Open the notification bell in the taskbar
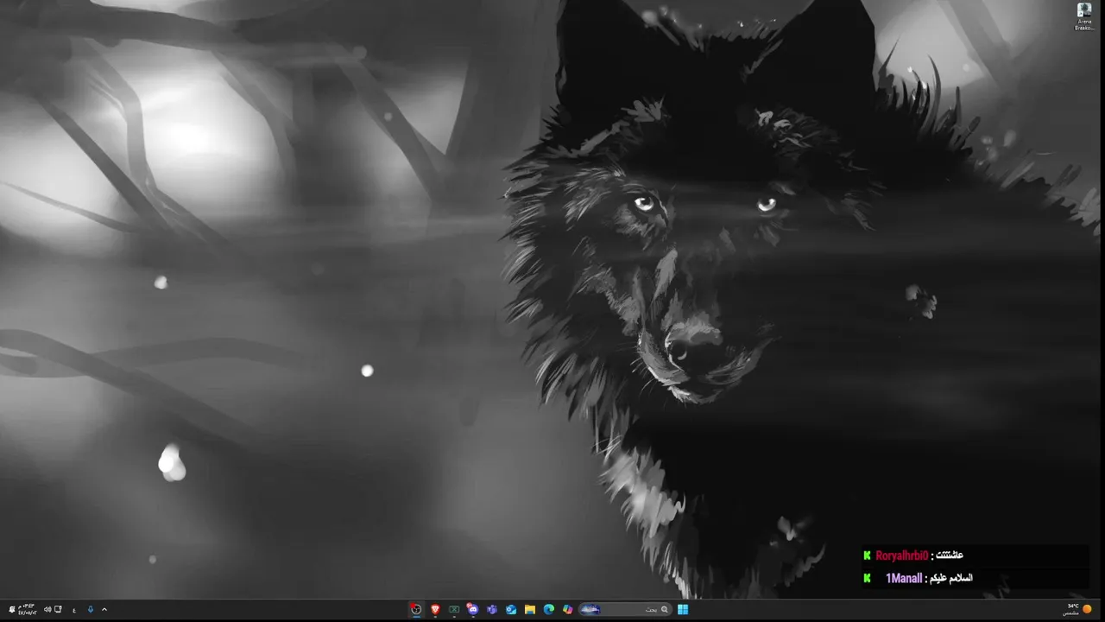1105x622 pixels. click(x=12, y=609)
